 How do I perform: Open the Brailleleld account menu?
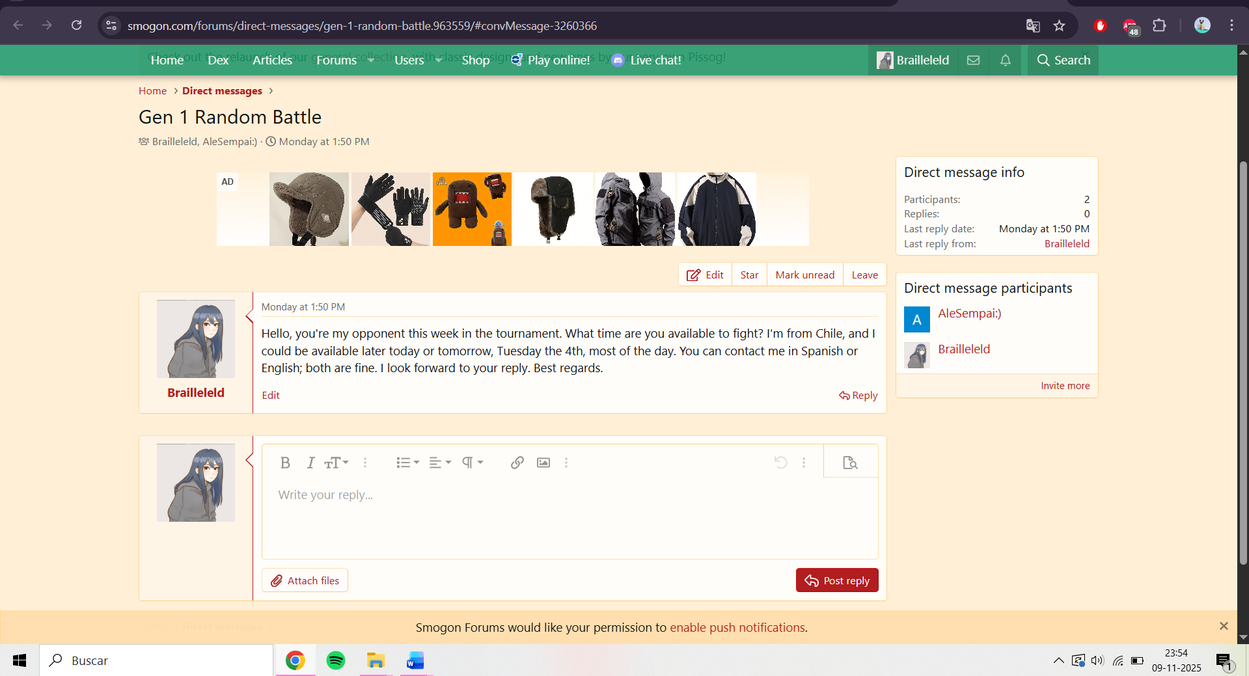pyautogui.click(x=913, y=60)
